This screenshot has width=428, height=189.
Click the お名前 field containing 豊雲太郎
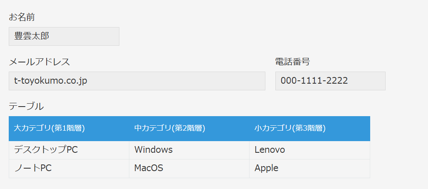tap(64, 36)
